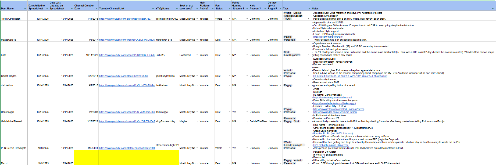Open Gabriel the Blessed YouTube channel link
The width and height of the screenshot is (496, 165).
[x=127, y=121]
